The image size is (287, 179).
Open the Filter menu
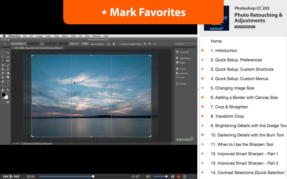73,36
